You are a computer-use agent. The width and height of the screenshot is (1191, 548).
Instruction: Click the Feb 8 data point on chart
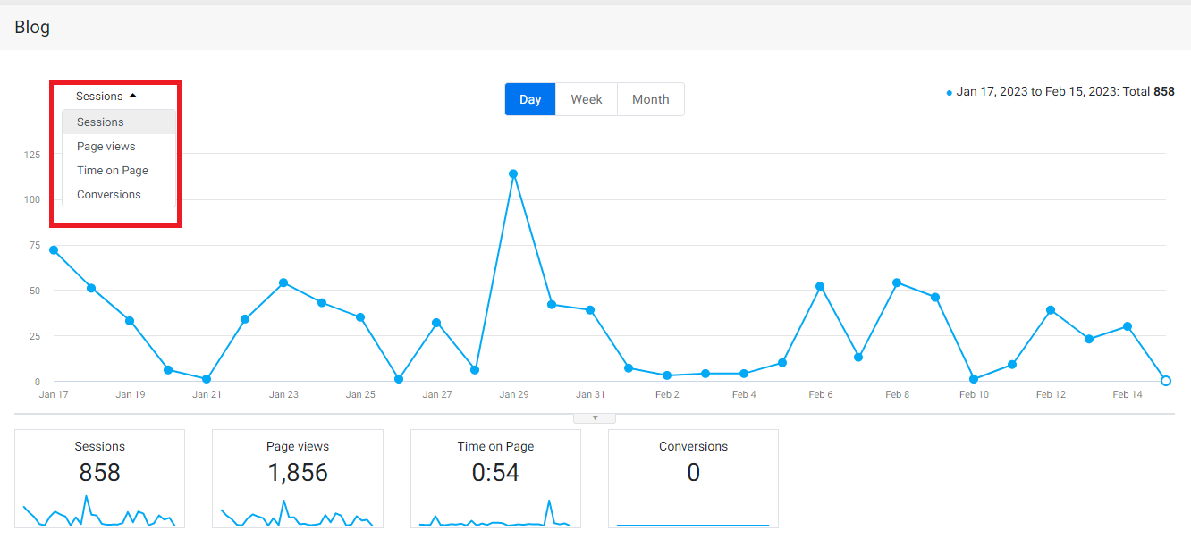[x=897, y=282]
